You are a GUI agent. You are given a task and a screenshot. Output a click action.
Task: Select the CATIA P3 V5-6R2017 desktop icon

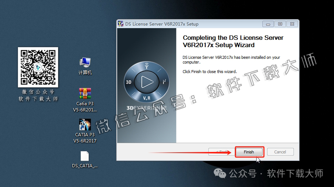[85, 125]
